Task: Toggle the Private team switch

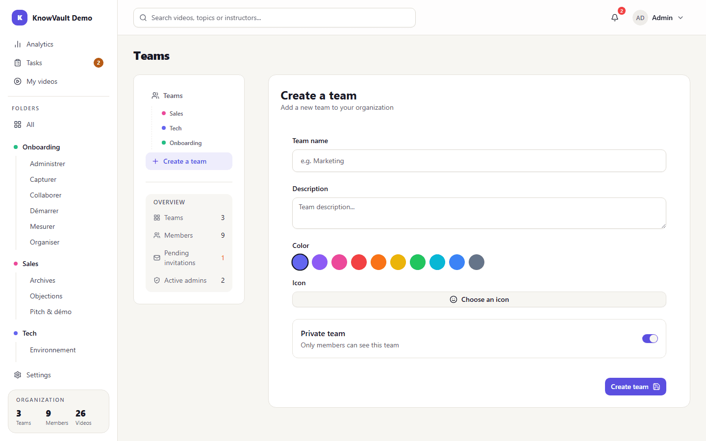Action: (x=650, y=339)
